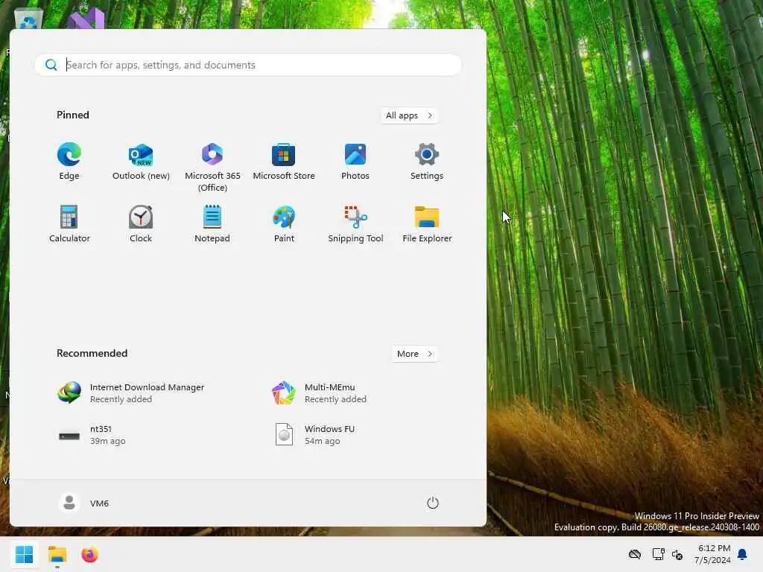763x572 pixels.
Task: Click the search magnifier icon
Action: point(51,65)
